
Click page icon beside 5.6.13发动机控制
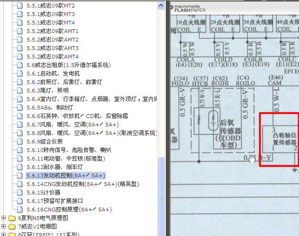tap(19, 176)
